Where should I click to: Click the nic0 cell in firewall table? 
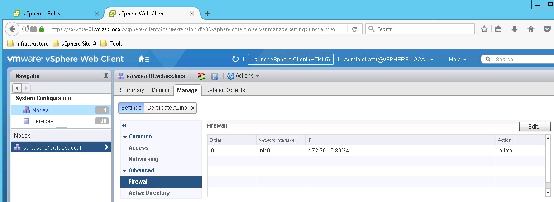[281, 151]
